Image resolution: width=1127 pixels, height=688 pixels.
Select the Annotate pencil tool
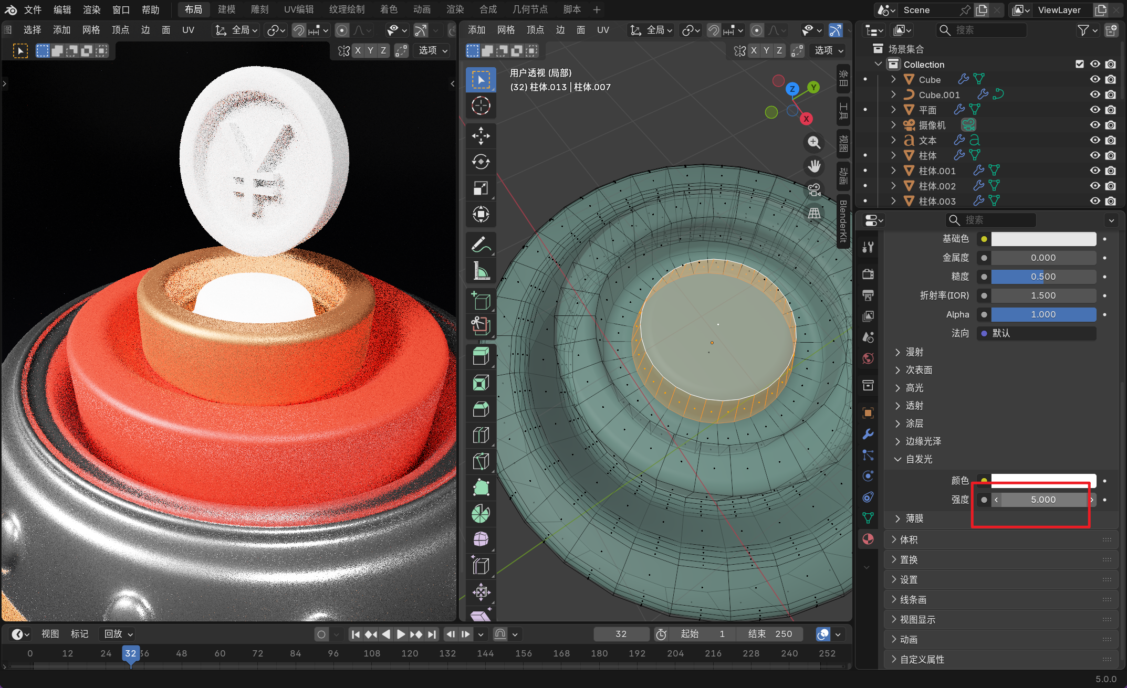(481, 245)
